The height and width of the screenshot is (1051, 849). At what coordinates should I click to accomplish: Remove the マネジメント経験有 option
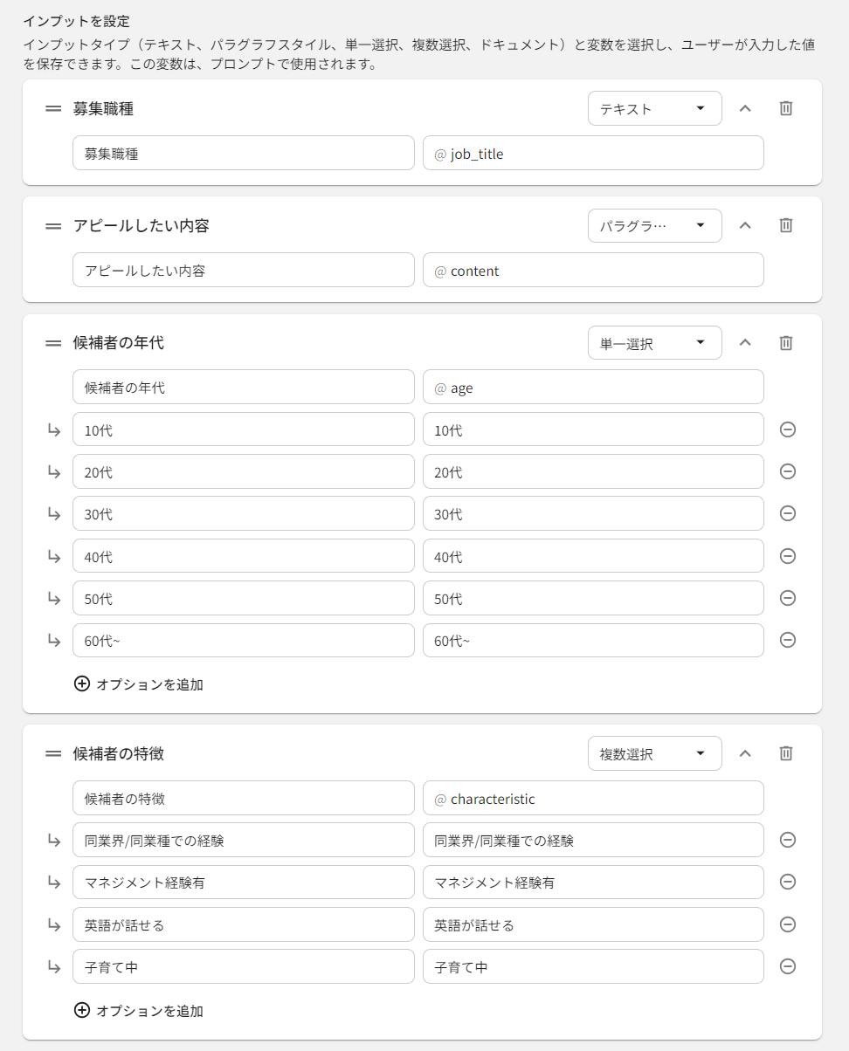[x=787, y=882]
